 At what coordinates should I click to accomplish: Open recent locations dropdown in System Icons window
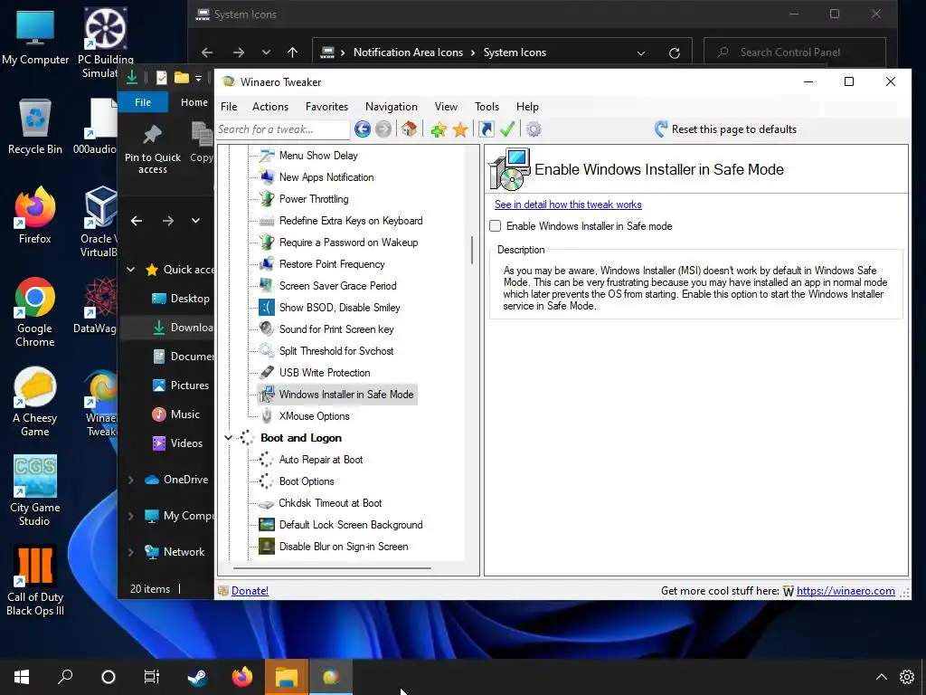pyautogui.click(x=267, y=52)
